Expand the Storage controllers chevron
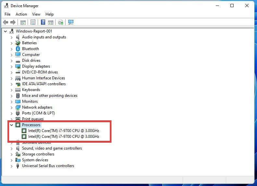257x186 pixels. point(11,154)
